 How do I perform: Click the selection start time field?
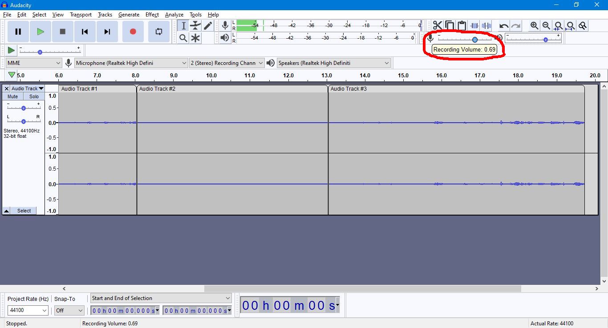[x=125, y=311]
